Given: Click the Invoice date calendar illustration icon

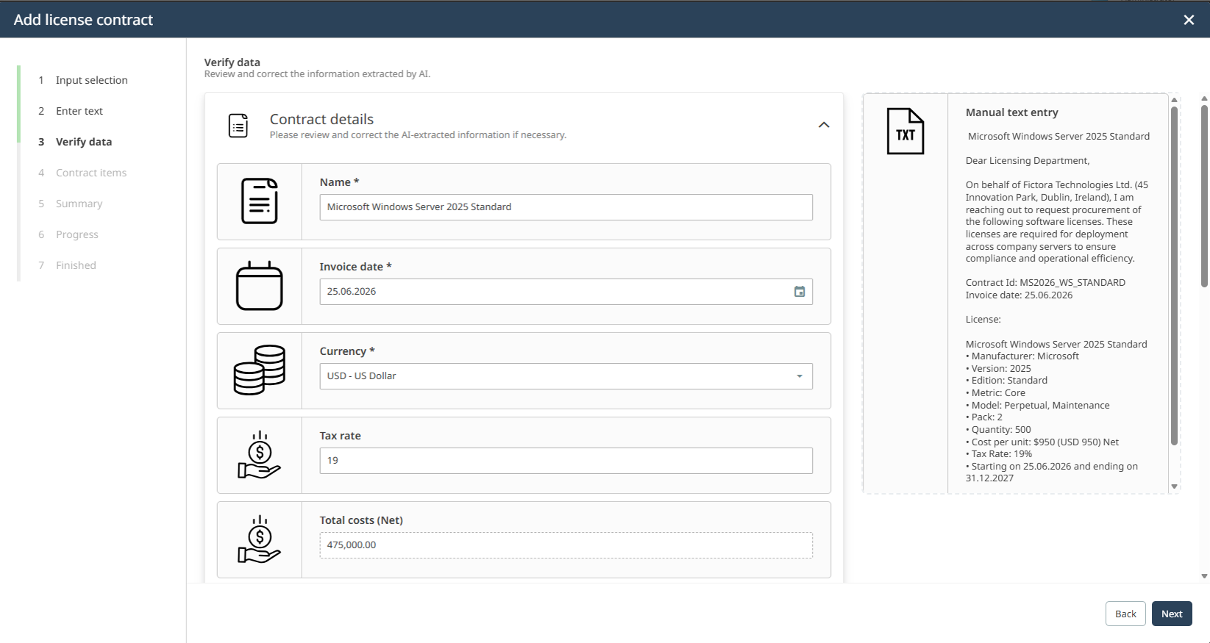Looking at the screenshot, I should click(259, 286).
